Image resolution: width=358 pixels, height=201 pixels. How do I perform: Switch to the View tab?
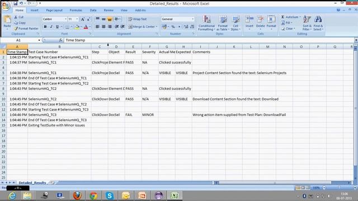pyautogui.click(x=124, y=10)
